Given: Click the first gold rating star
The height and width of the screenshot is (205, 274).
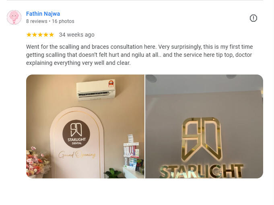Looking at the screenshot, I should [x=29, y=35].
